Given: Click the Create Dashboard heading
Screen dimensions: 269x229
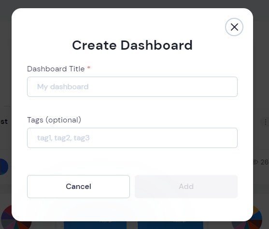Looking at the screenshot, I should pyautogui.click(x=132, y=45).
